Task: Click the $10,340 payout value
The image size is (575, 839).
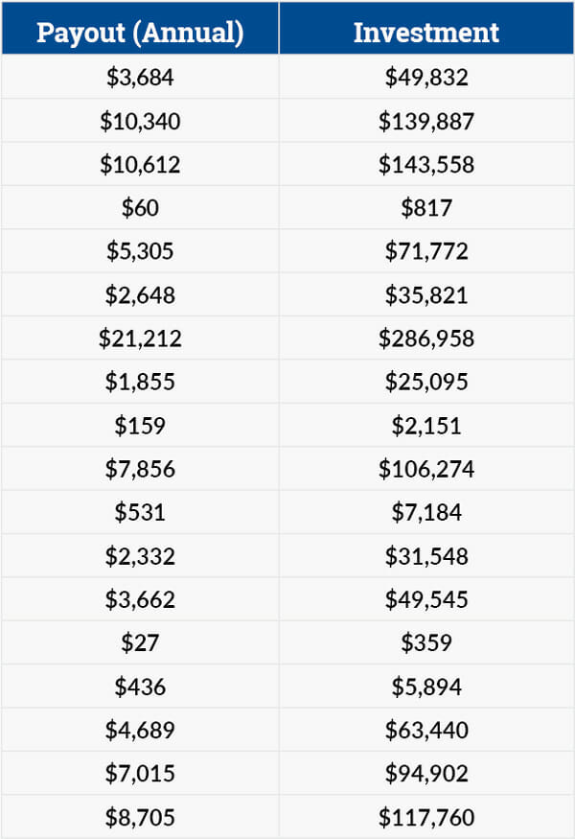Action: pos(140,121)
